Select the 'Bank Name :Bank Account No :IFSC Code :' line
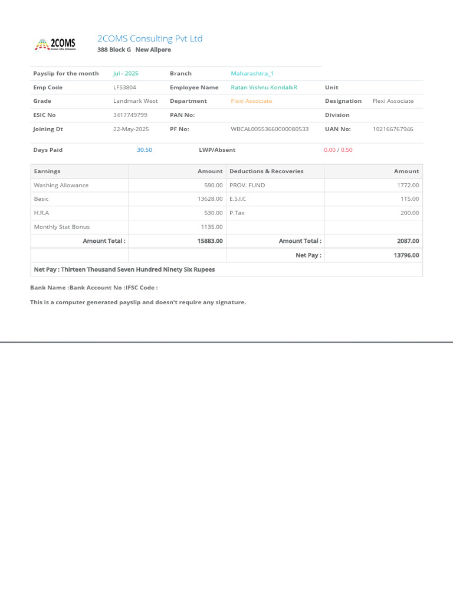The image size is (453, 605). (94, 288)
